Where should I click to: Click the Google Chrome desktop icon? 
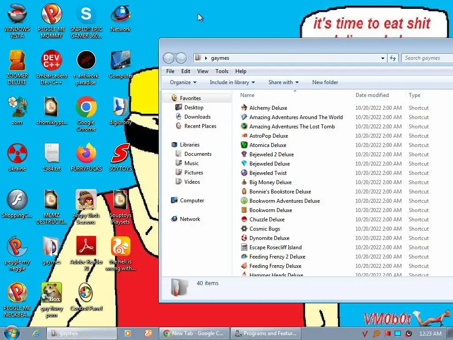(86, 114)
